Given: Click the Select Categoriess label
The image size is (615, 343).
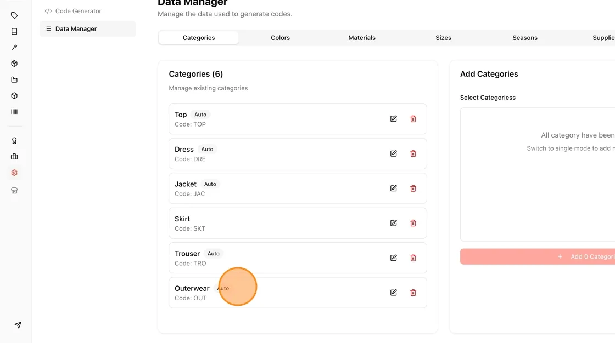Looking at the screenshot, I should (488, 98).
